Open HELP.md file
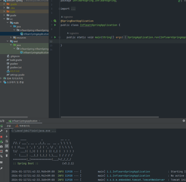Image resolution: width=186 pixels, height=182 pixels. point(14,71)
